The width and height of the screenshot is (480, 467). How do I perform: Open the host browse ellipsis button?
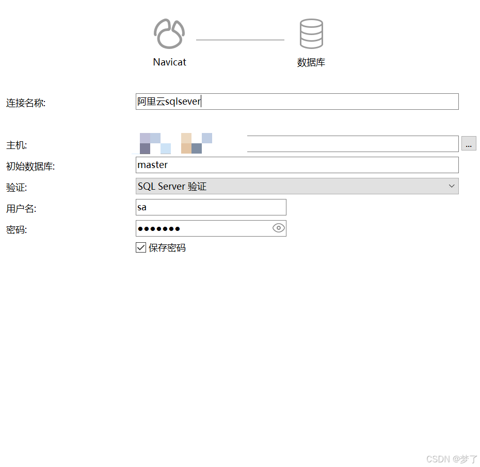(469, 144)
